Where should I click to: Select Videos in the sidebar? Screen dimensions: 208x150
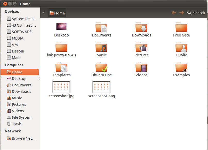(x=20, y=111)
